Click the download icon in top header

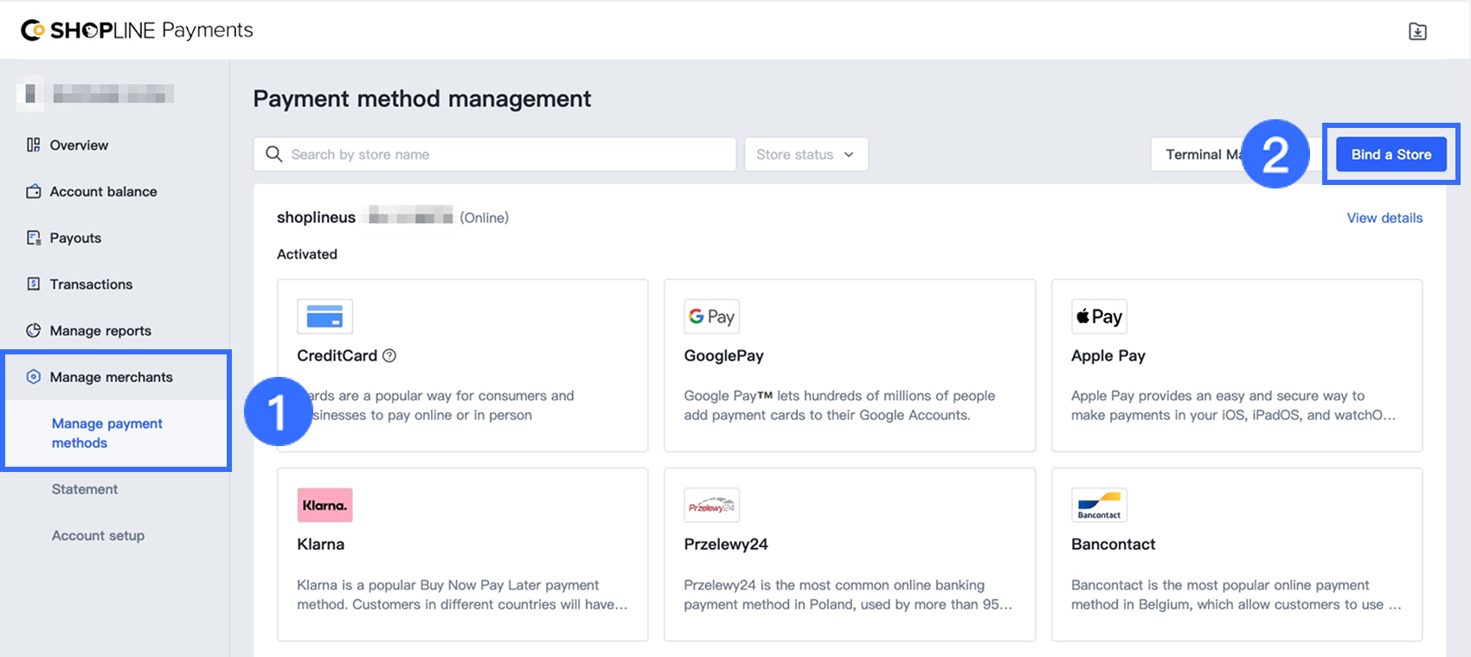tap(1417, 32)
